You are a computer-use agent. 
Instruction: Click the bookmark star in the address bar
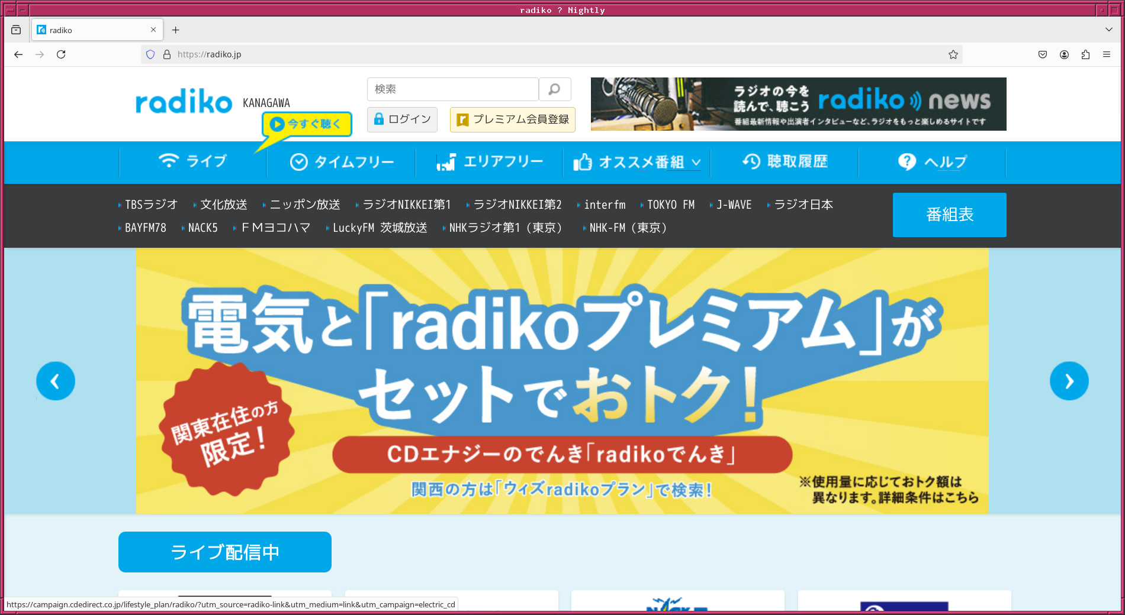click(953, 54)
